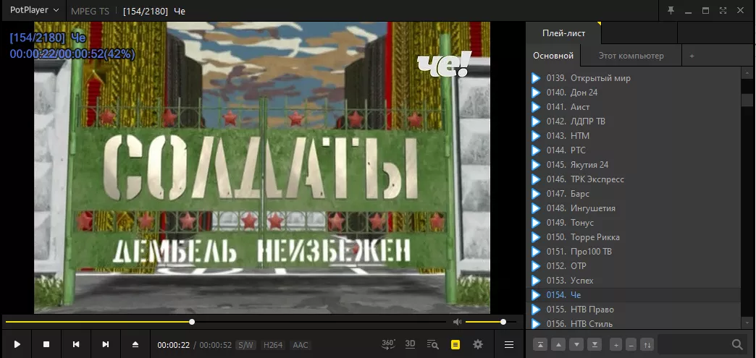Screen dimensions: 756x358
Task: Click the playlist scrollbar thumb
Action: tap(747, 101)
